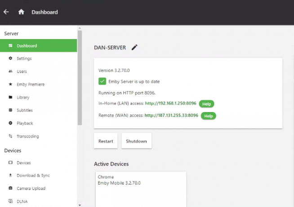Open Download & Sync in sidebar
This screenshot has height=207, width=294.
click(x=39, y=175)
